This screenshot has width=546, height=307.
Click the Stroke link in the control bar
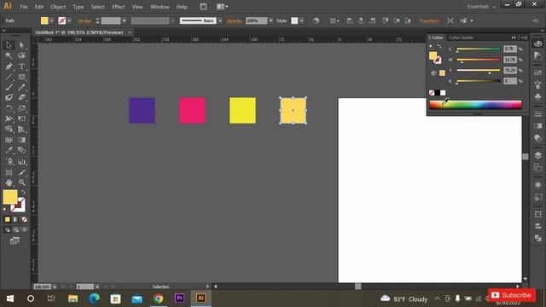pyautogui.click(x=84, y=20)
